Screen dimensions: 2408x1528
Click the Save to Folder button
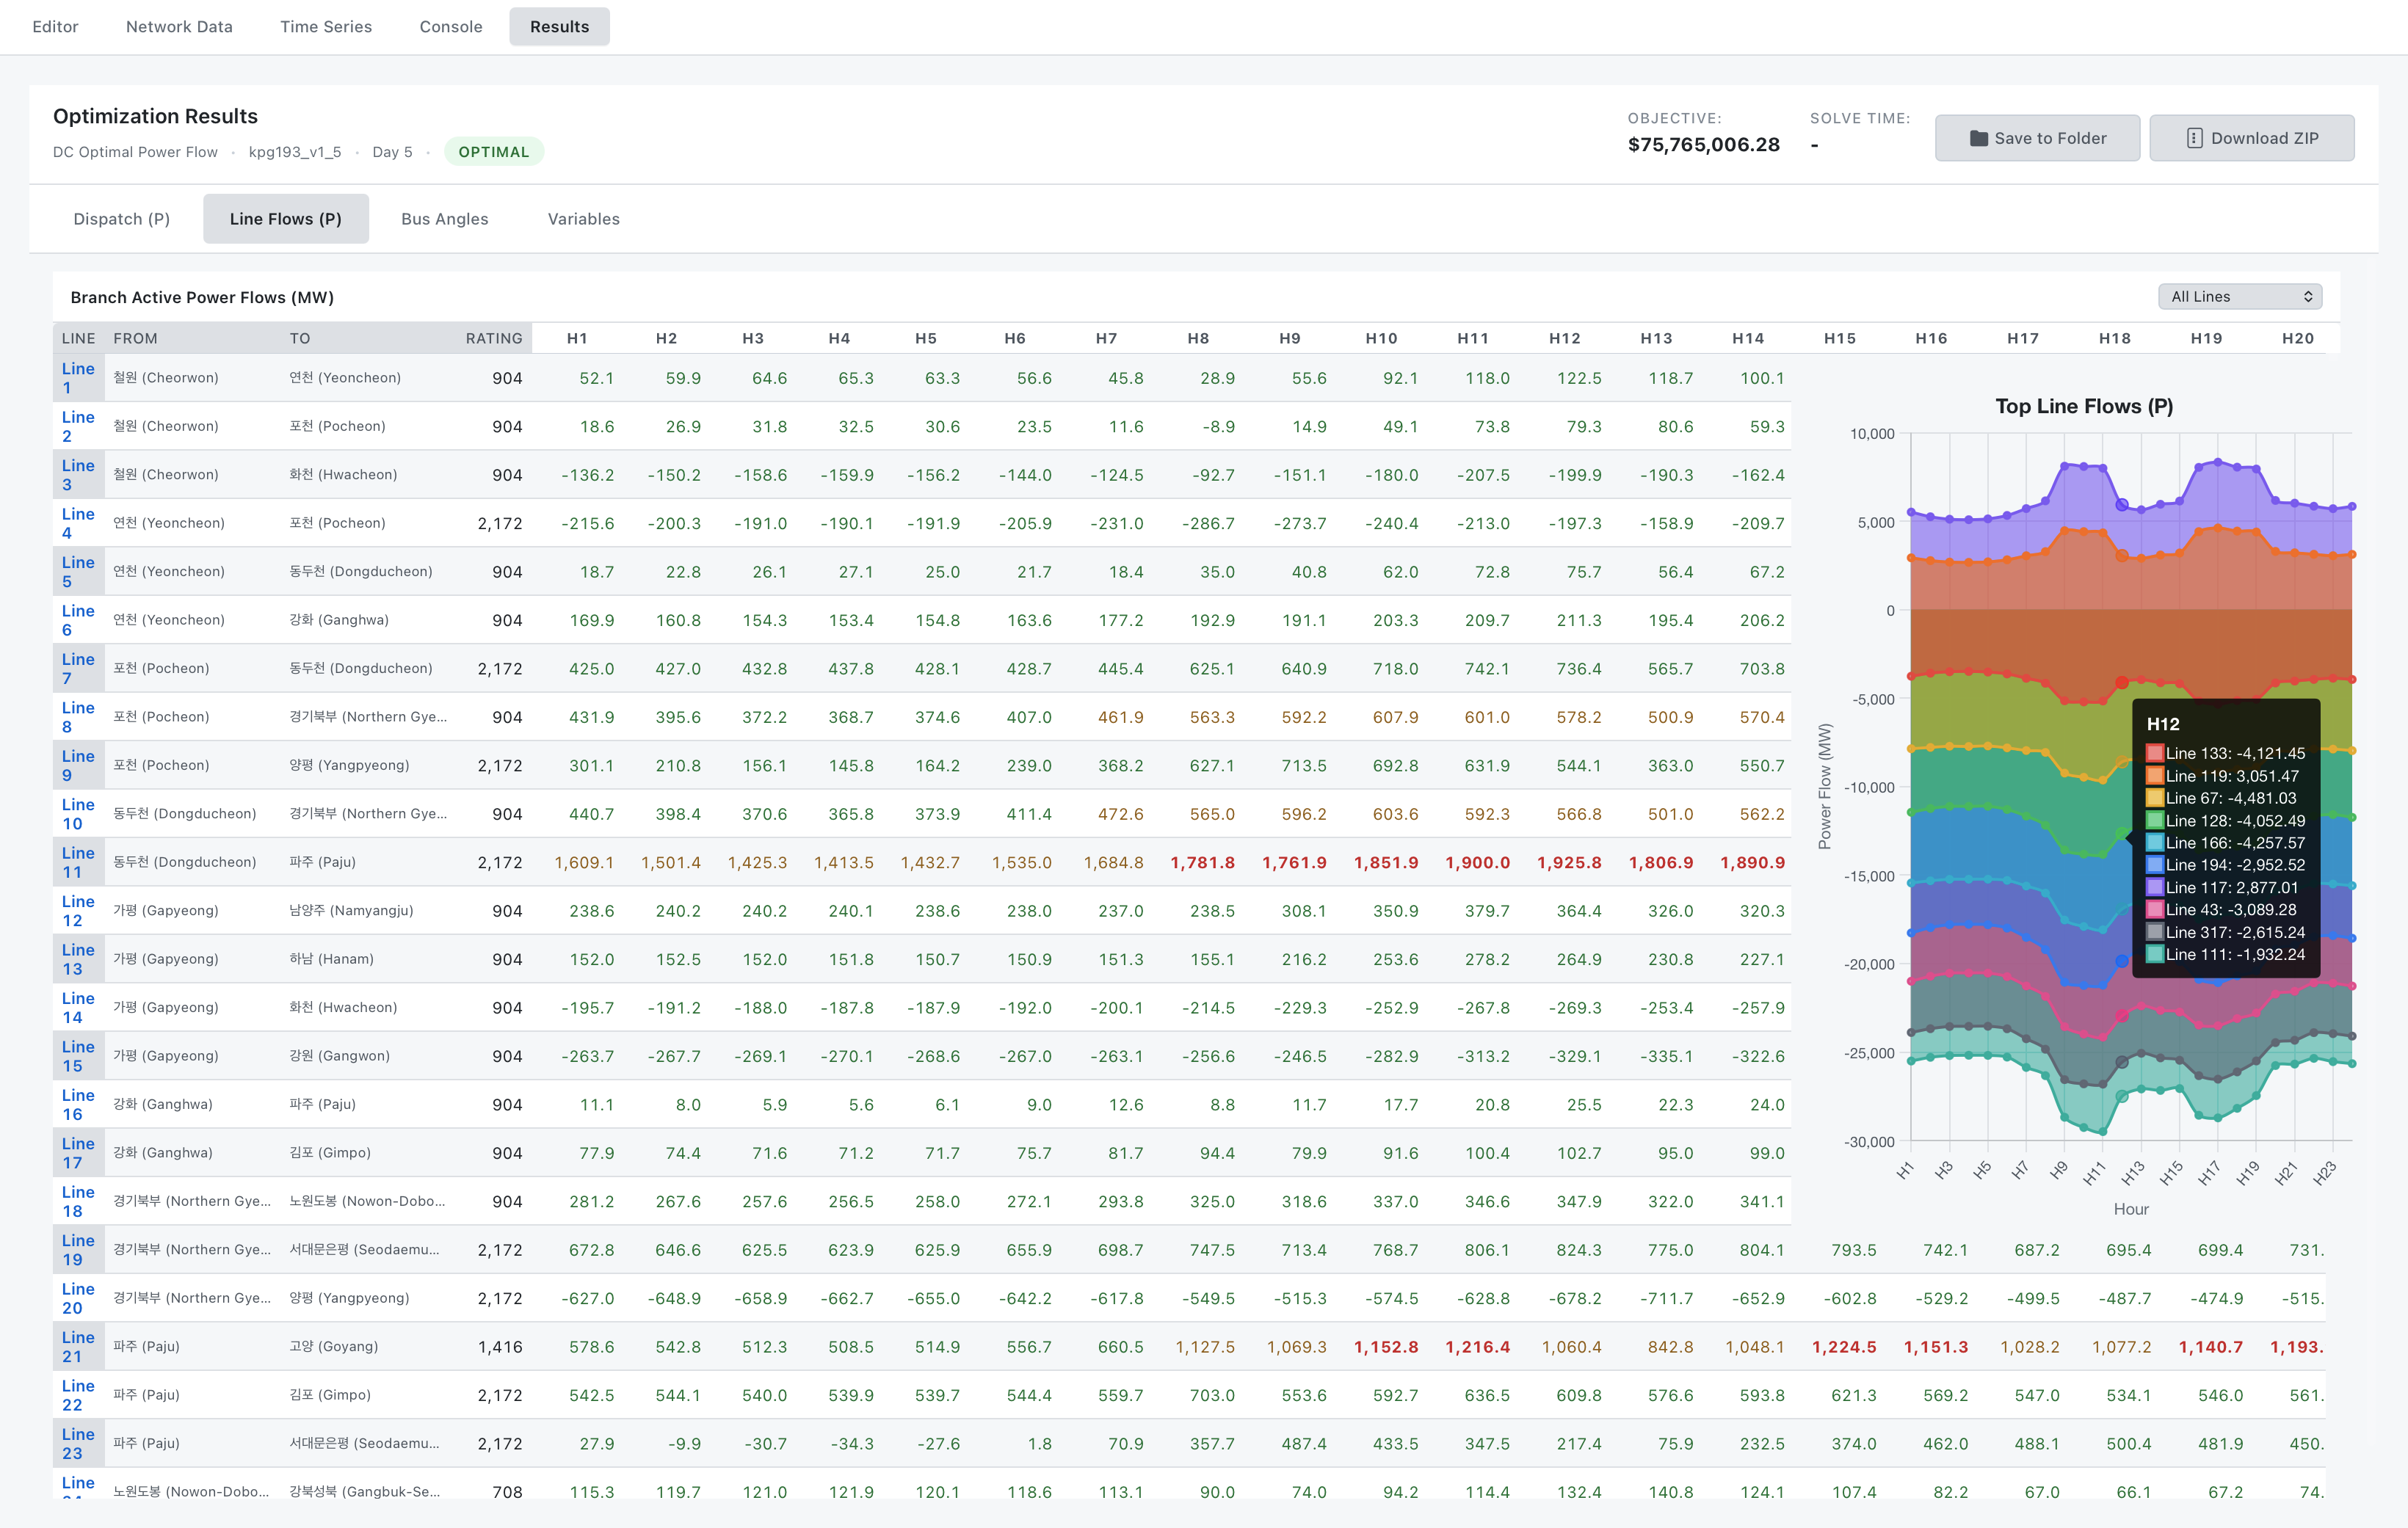click(2037, 138)
